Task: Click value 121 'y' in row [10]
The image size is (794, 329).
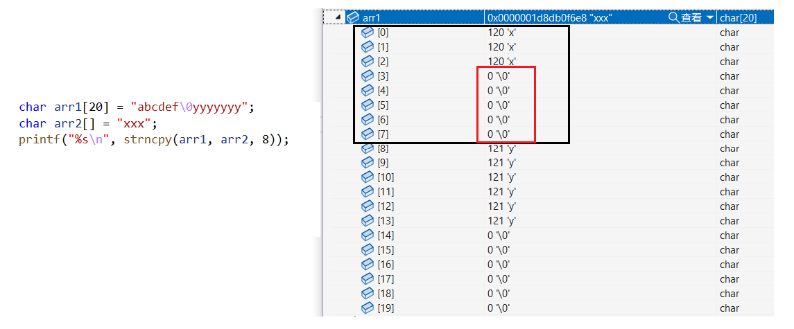Action: click(x=501, y=177)
